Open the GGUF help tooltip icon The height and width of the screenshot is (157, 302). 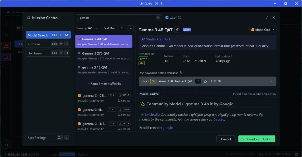pyautogui.click(x=180, y=18)
